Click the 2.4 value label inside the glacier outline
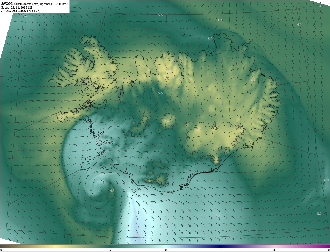330x252 pixels. point(166,121)
